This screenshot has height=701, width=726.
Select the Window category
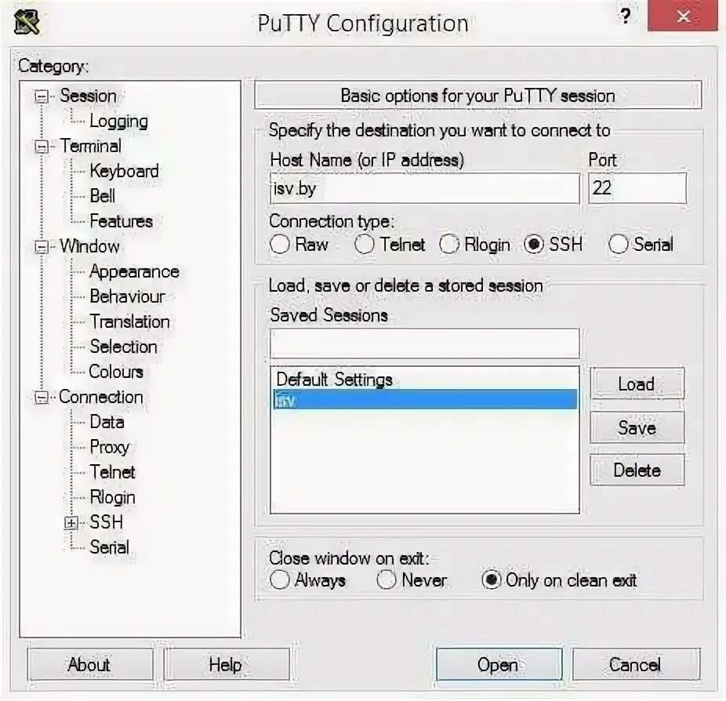(90, 246)
